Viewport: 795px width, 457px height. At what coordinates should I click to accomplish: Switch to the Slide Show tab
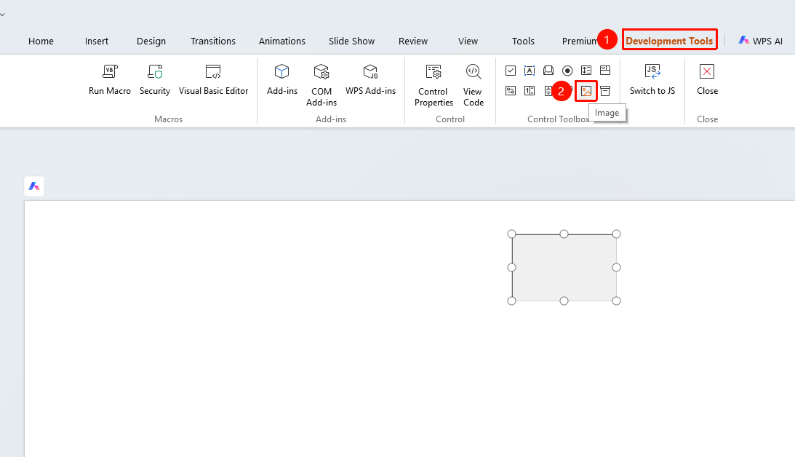(351, 41)
